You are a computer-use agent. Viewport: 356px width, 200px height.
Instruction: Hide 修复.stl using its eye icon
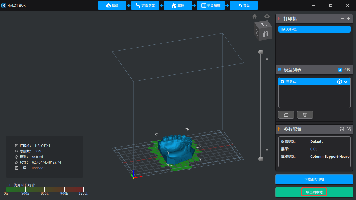346,82
